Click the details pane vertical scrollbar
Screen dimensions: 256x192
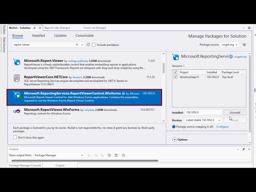(250, 94)
